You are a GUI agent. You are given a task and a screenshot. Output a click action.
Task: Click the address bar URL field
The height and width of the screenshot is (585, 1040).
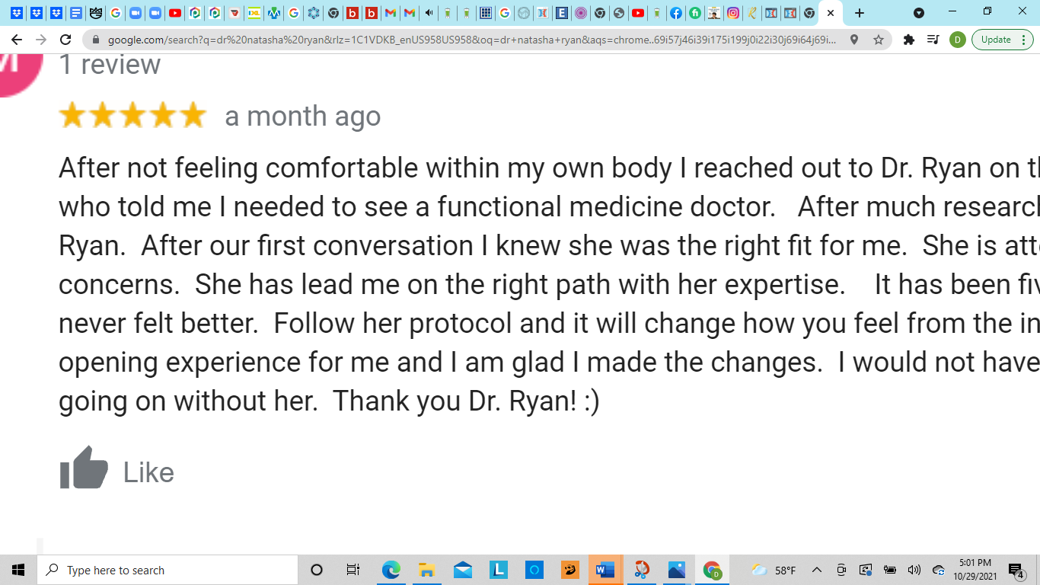coord(472,40)
